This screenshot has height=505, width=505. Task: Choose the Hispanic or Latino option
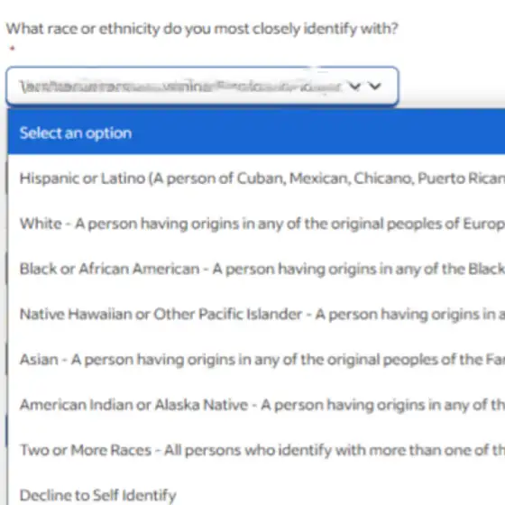coord(256,179)
